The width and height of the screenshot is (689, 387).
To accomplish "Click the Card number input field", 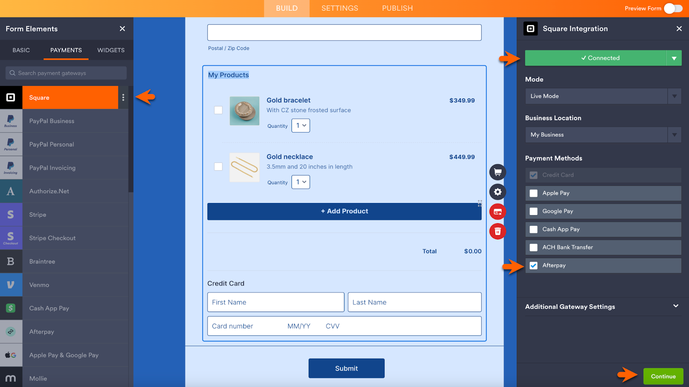I will [344, 326].
